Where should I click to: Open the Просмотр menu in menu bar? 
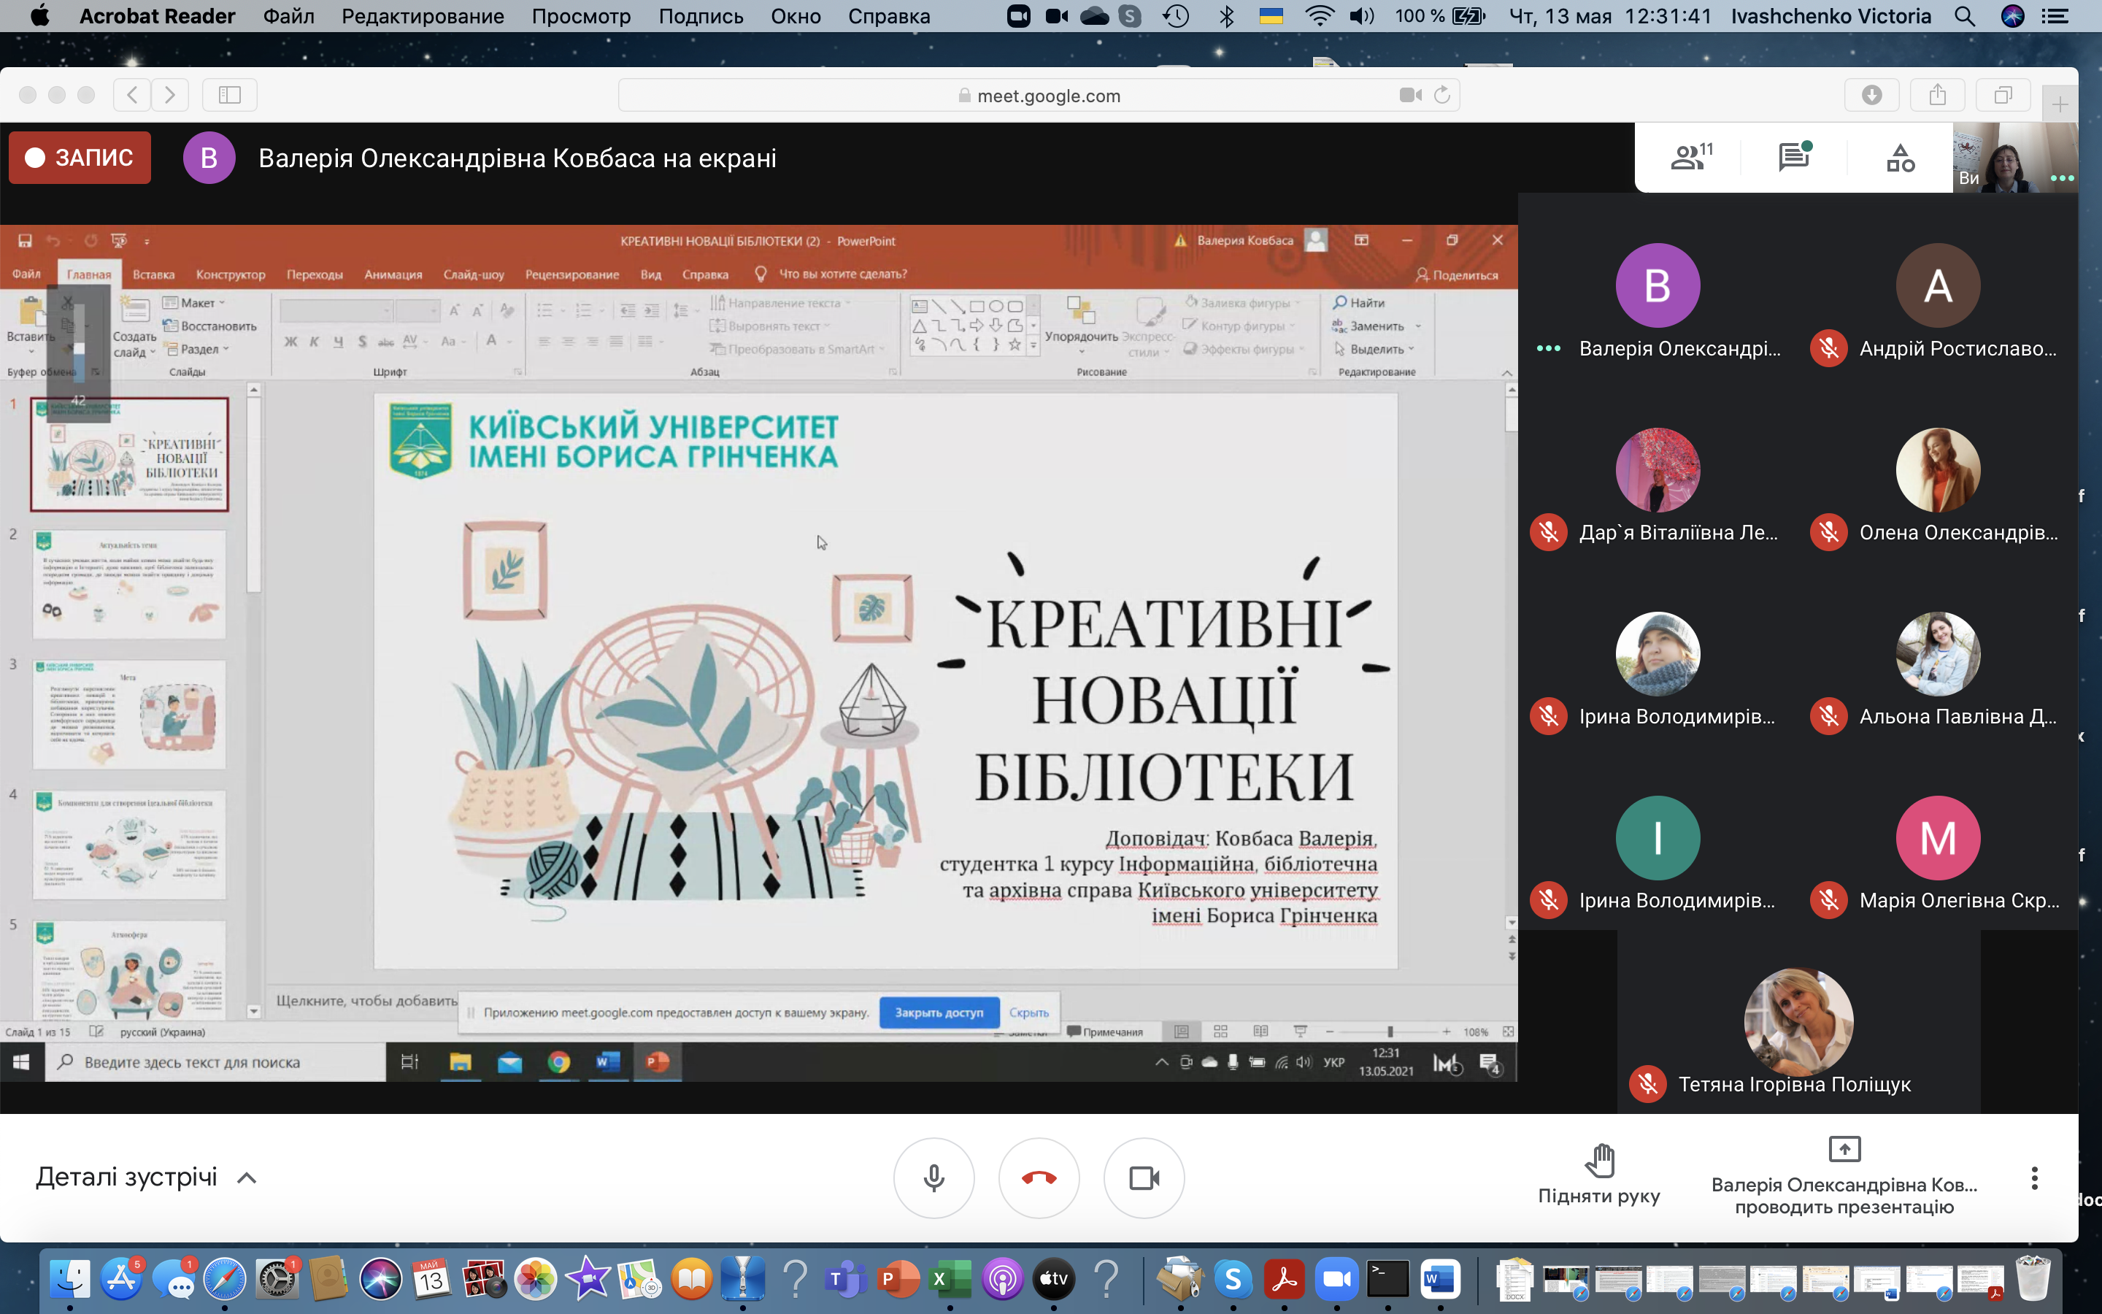coord(580,15)
